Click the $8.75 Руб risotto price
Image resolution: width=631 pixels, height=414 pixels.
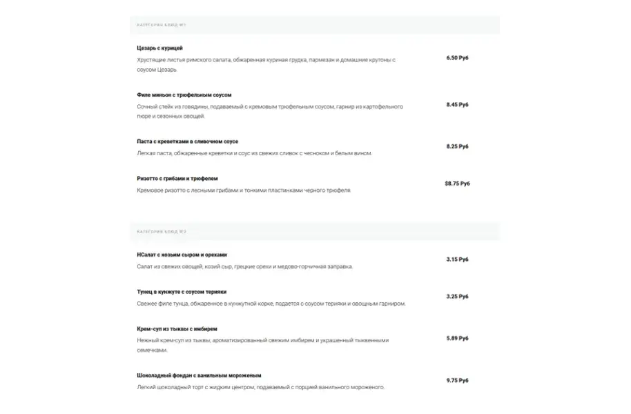(457, 184)
